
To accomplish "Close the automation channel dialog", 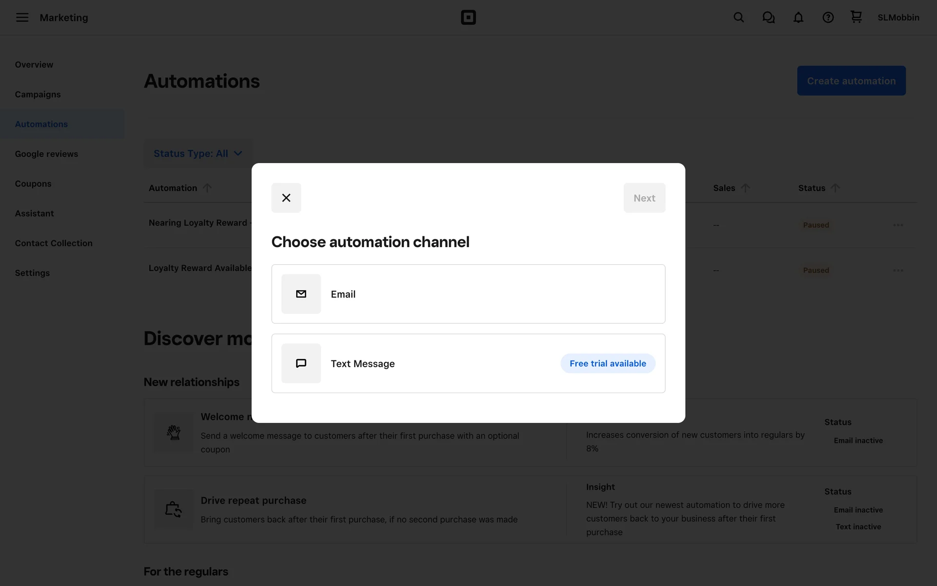I will click(286, 198).
